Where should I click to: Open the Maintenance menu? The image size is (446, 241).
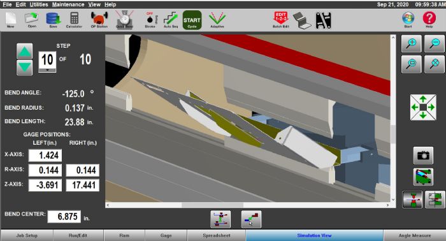pos(68,4)
